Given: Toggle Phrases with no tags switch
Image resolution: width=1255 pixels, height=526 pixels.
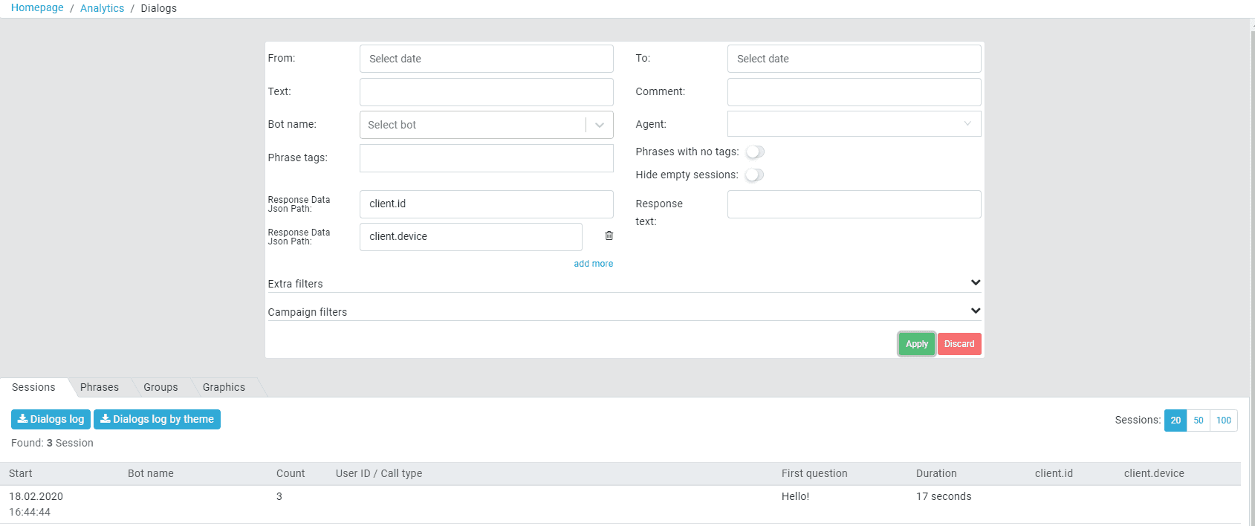Looking at the screenshot, I should (x=755, y=152).
